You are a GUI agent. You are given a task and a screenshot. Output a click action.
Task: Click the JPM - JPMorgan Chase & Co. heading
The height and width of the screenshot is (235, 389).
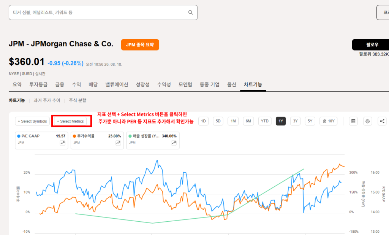[x=61, y=44]
